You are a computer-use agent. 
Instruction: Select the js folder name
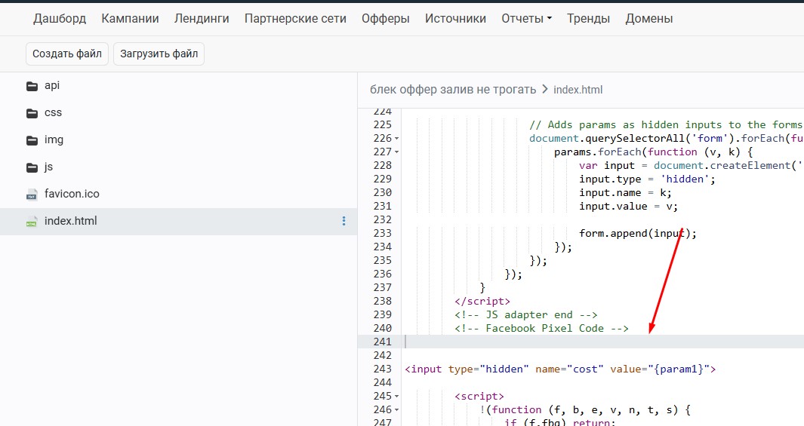[x=49, y=167]
